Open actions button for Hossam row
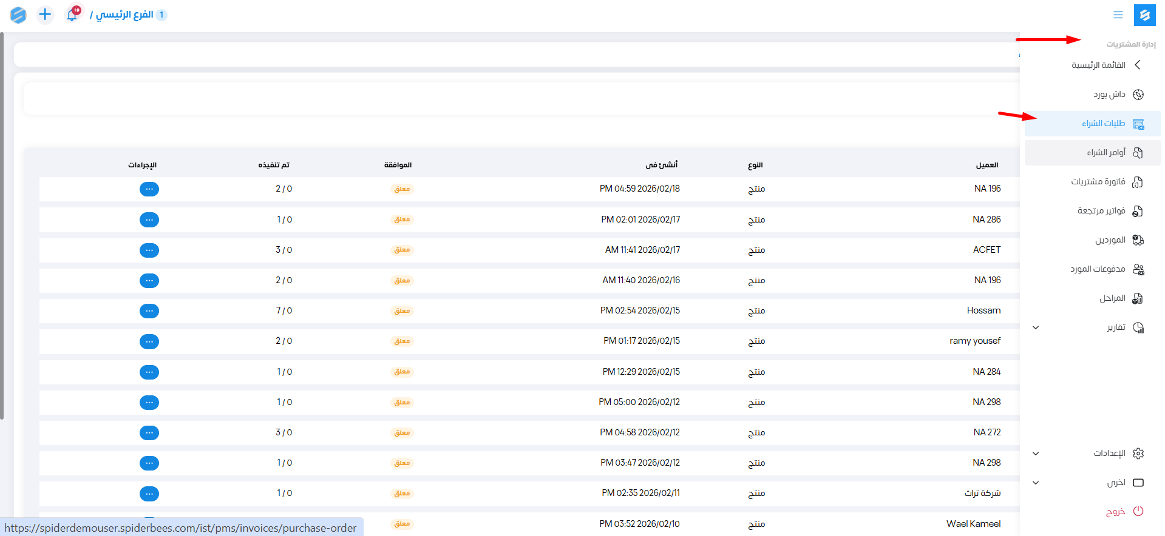The width and height of the screenshot is (1165, 536). 149,311
